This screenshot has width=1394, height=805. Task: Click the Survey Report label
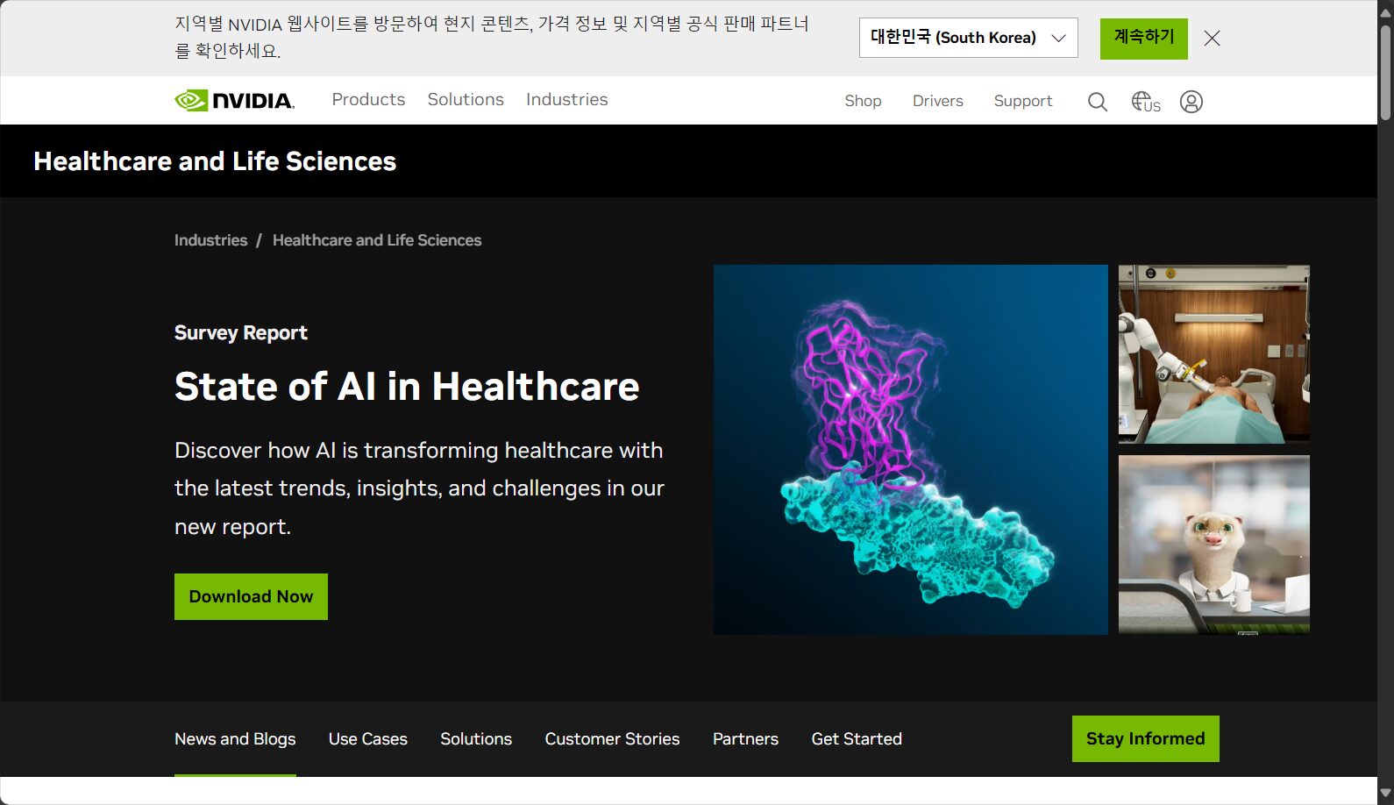pyautogui.click(x=240, y=333)
